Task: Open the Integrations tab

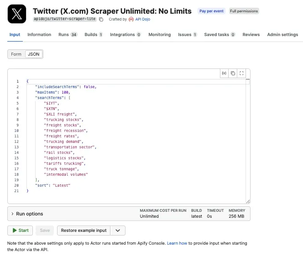Action: (x=125, y=35)
